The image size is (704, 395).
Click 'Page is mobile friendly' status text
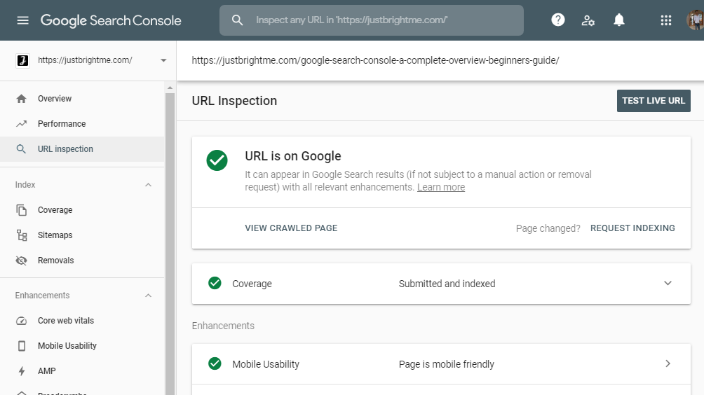[446, 364]
